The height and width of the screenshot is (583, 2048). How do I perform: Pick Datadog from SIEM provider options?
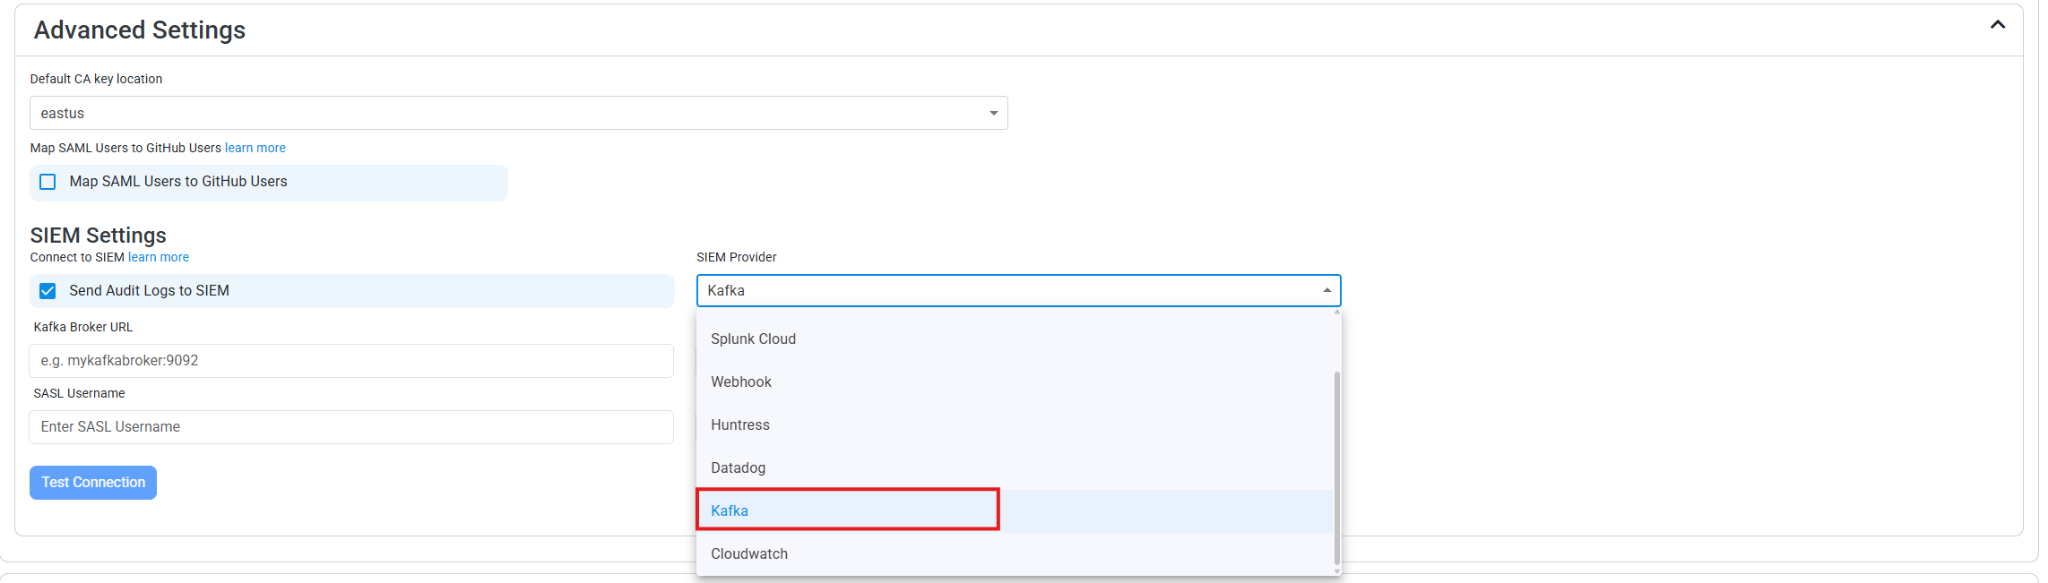tap(739, 468)
